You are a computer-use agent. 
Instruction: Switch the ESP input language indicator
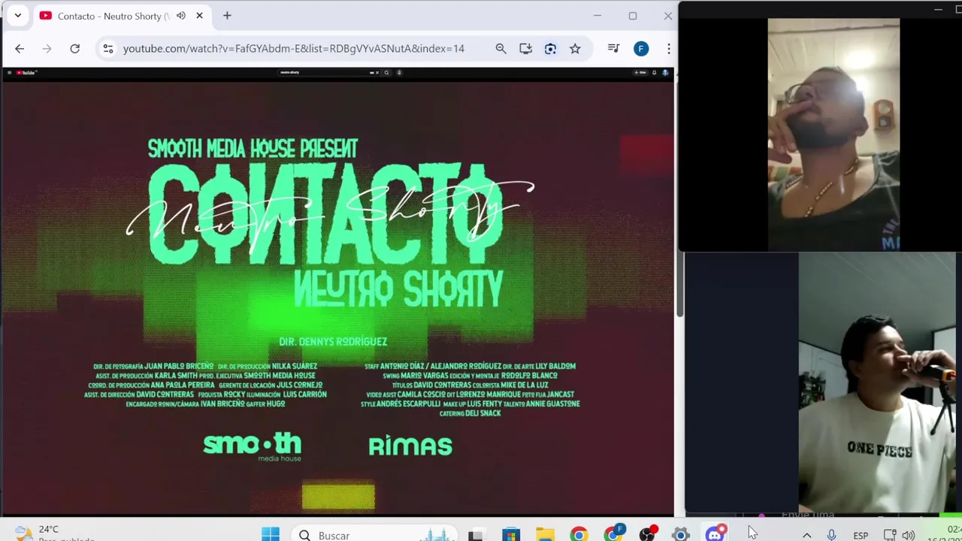861,536
